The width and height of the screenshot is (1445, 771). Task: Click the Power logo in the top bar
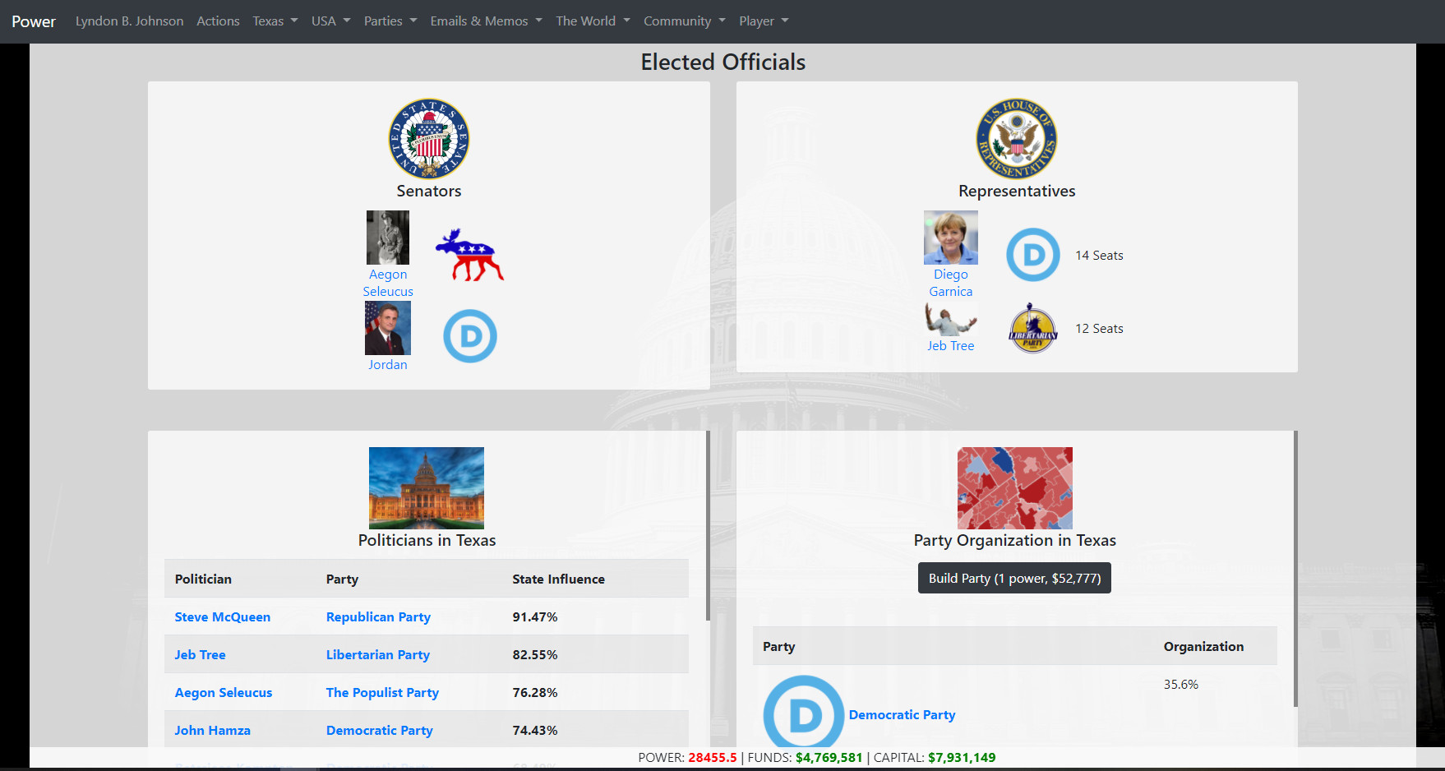point(33,21)
